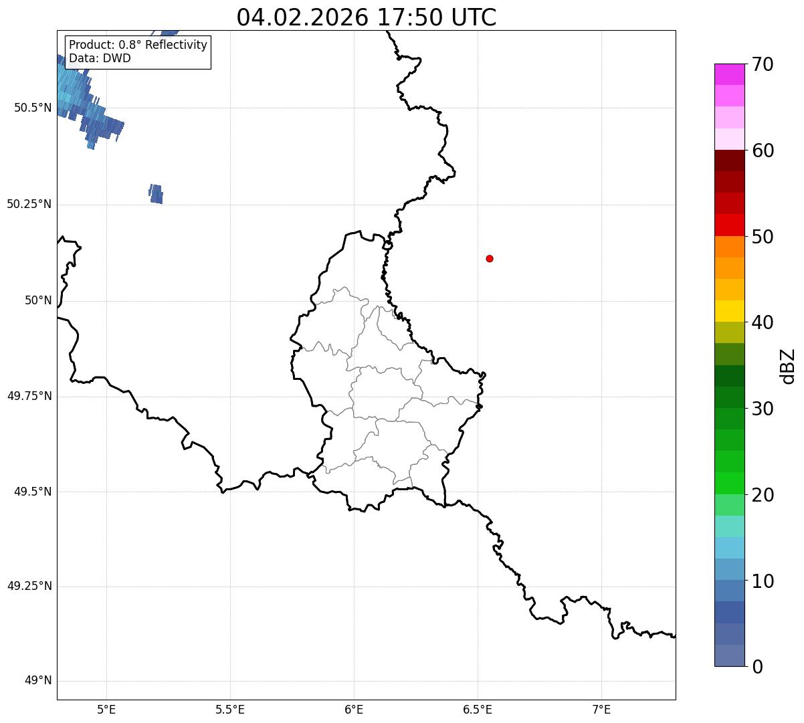
Task: Click the colorbar 30 tick label
Action: coord(763,409)
